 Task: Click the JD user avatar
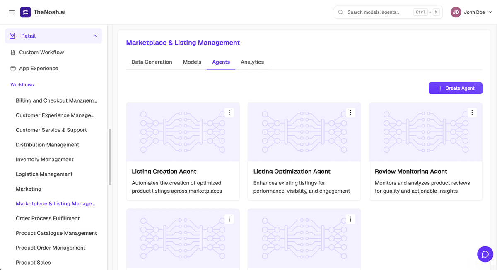pyautogui.click(x=456, y=12)
